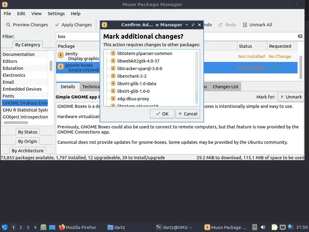Click the gnome-boxes package icon
Image resolution: width=309 pixels, height=232 pixels.
coord(60,66)
